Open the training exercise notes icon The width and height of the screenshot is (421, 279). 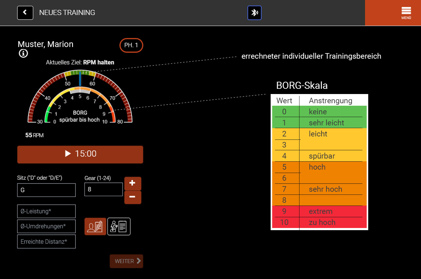point(119,226)
